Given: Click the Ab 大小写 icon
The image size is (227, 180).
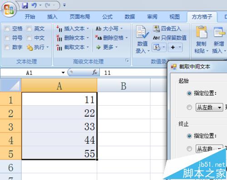Looking at the screenshot, I should [99, 29].
